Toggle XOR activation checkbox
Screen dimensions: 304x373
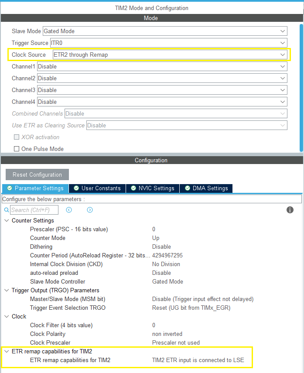click(x=17, y=137)
